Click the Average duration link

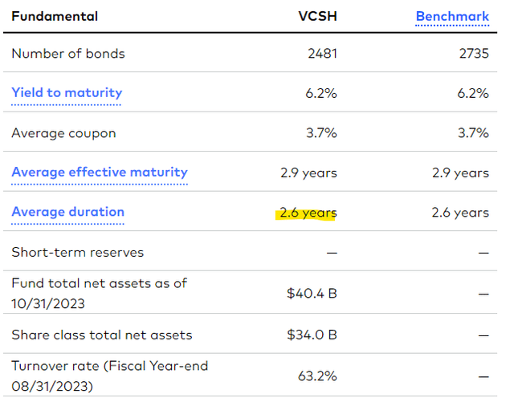(x=67, y=212)
